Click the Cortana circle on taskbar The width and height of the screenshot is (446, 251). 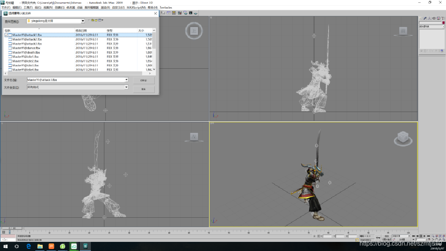click(x=17, y=246)
